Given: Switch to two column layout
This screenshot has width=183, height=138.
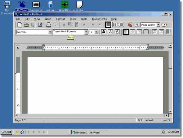Looking at the screenshot, I should [115, 24].
